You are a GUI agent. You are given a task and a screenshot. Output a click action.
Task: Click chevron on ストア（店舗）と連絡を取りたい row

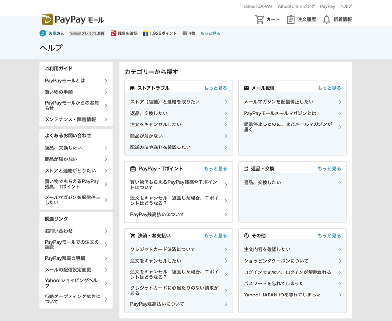pyautogui.click(x=226, y=102)
